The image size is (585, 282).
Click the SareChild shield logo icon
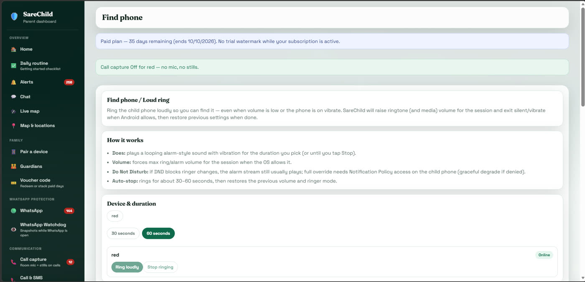click(14, 17)
